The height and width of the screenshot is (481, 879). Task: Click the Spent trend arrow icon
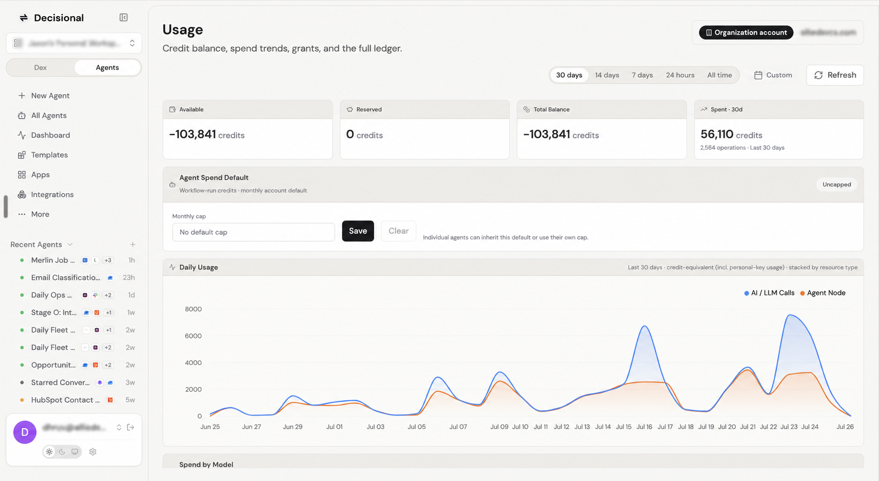pyautogui.click(x=704, y=109)
